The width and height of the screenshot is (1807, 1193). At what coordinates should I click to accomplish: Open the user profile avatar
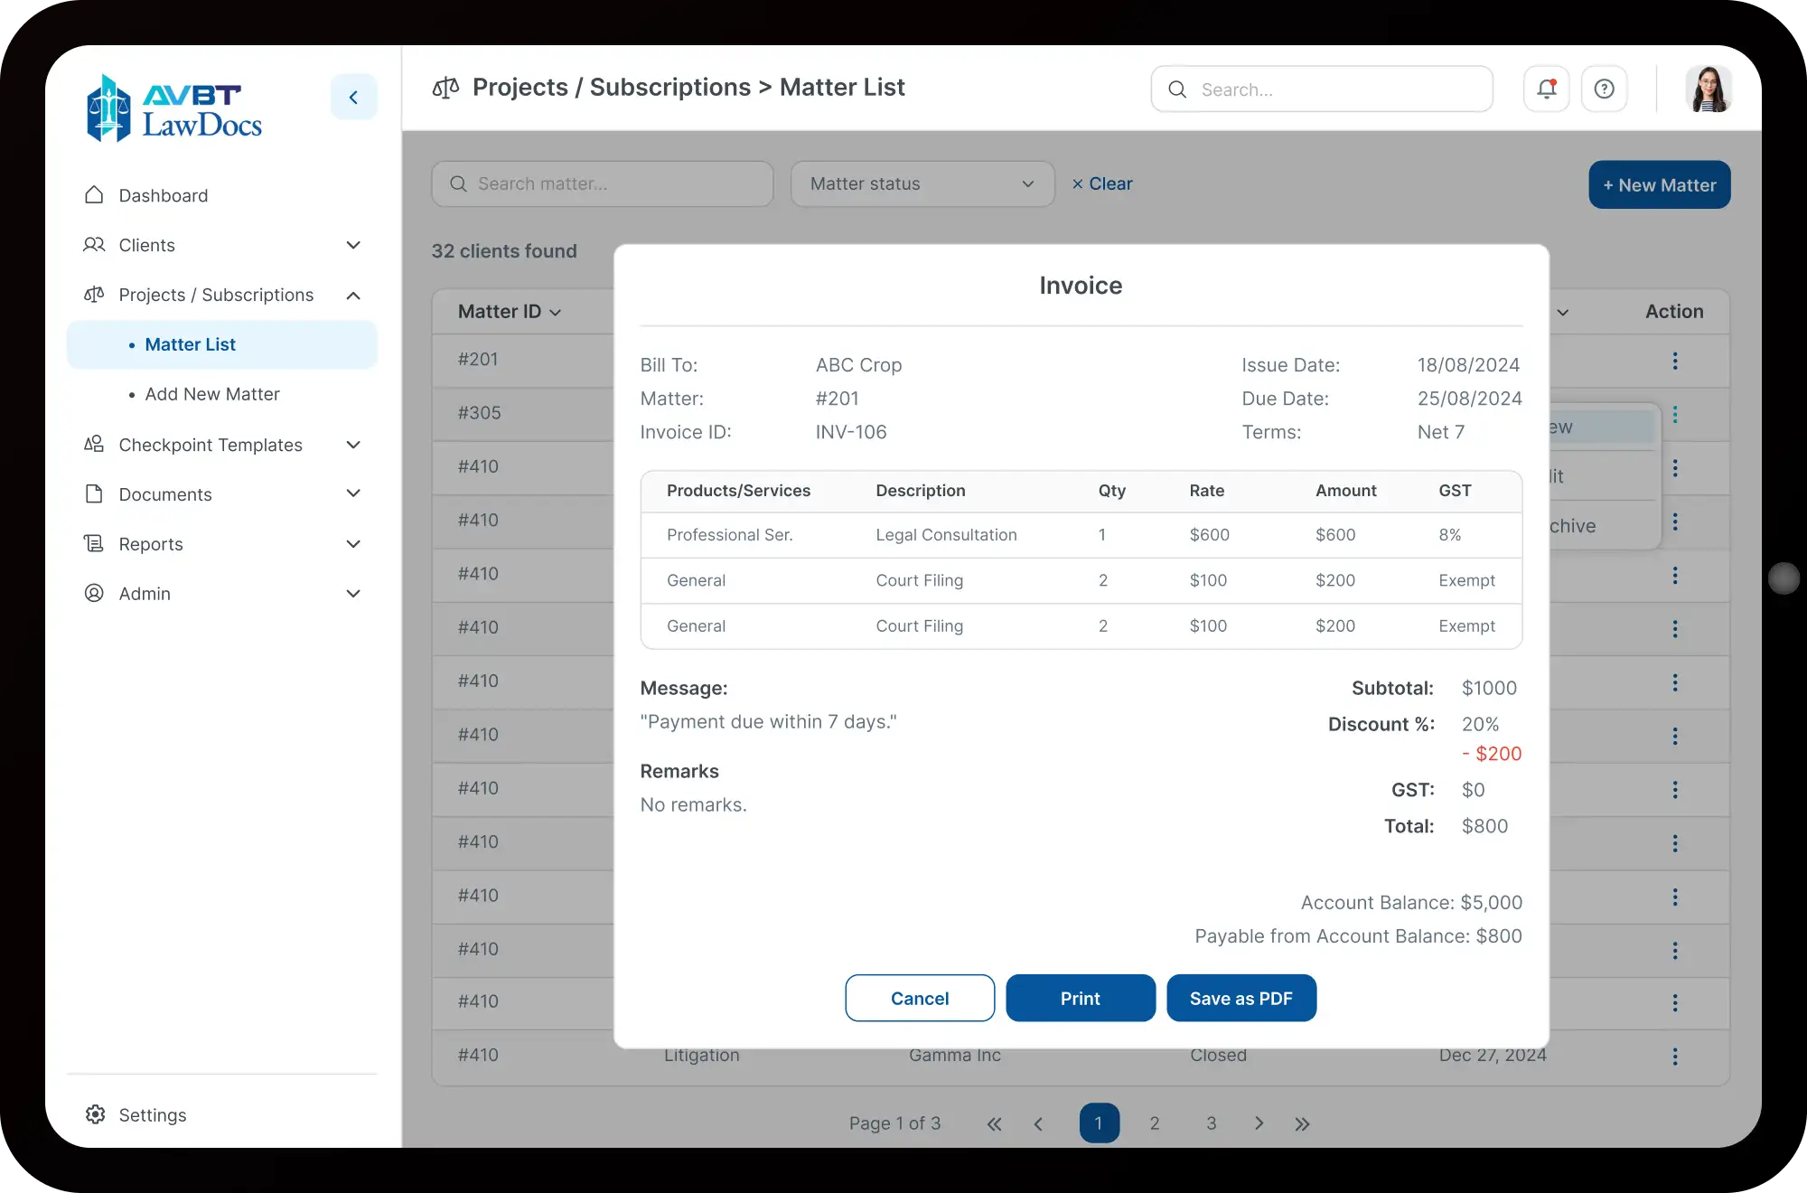pos(1708,89)
